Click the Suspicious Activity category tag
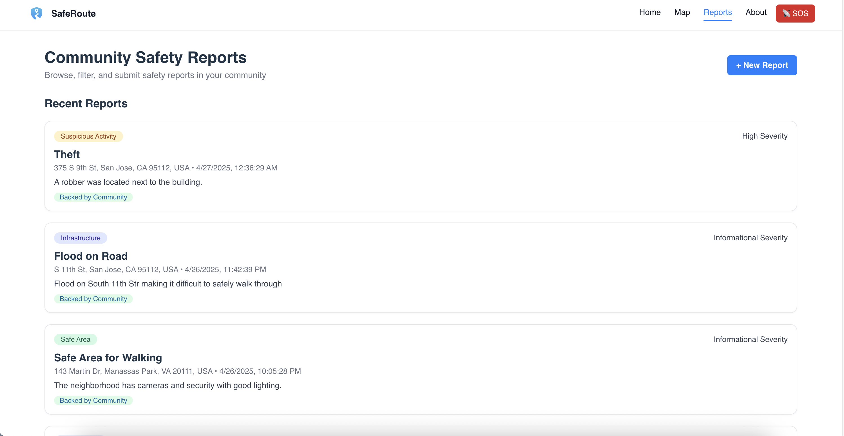 click(88, 136)
